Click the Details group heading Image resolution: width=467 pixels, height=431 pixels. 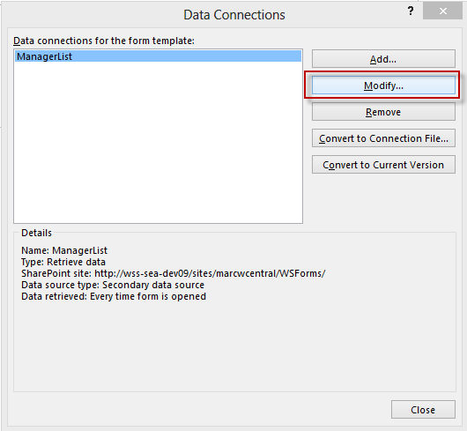click(36, 233)
